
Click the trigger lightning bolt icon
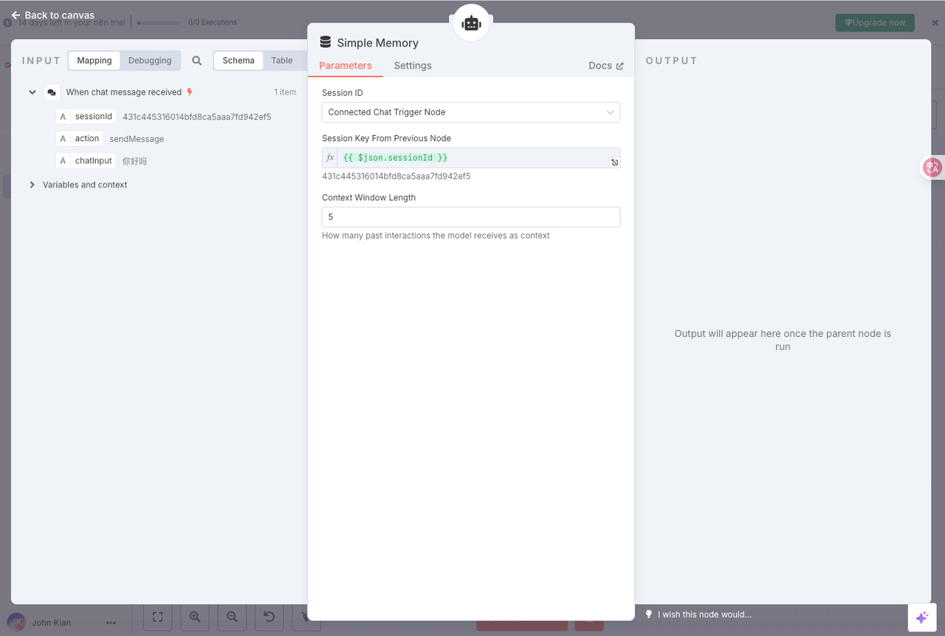(190, 92)
